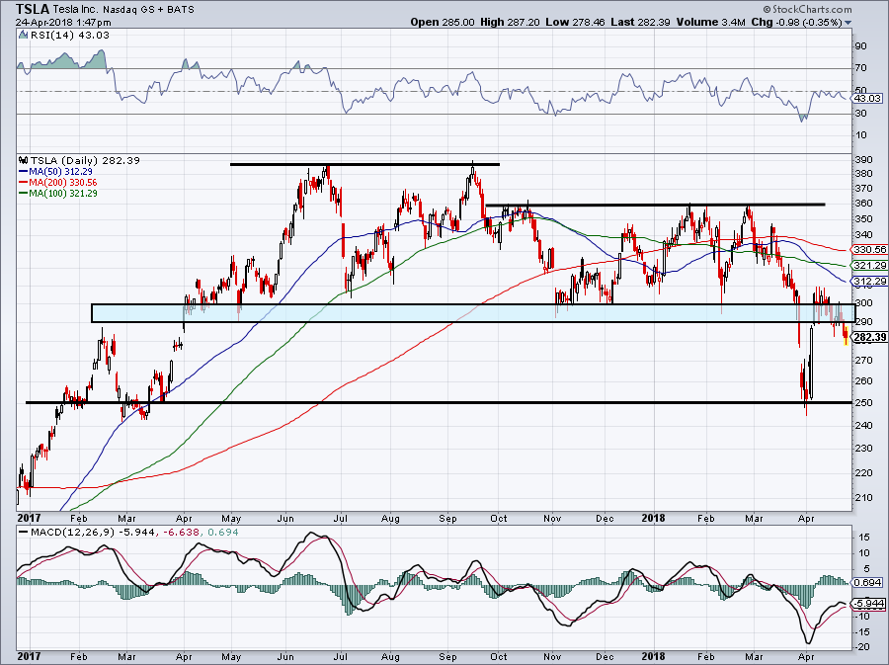This screenshot has width=889, height=665.
Task: Click the 'Tesla Inc.' company name
Action: click(x=74, y=10)
